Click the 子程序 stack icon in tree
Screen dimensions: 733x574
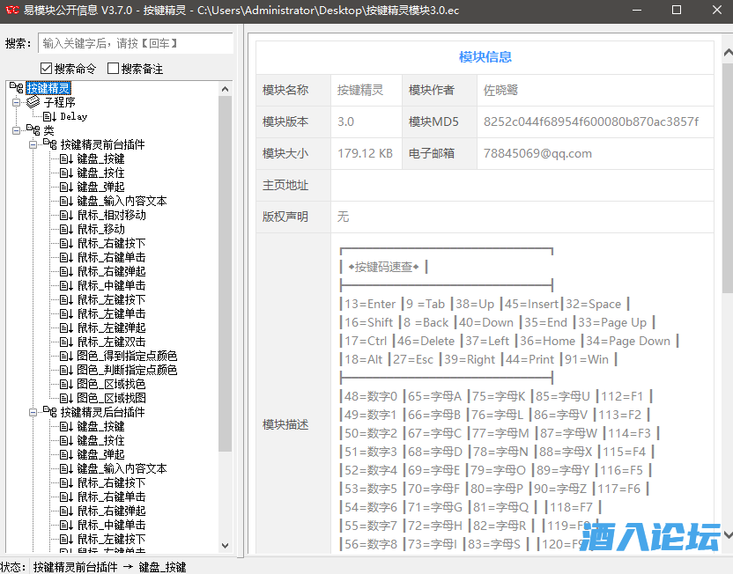click(x=33, y=102)
